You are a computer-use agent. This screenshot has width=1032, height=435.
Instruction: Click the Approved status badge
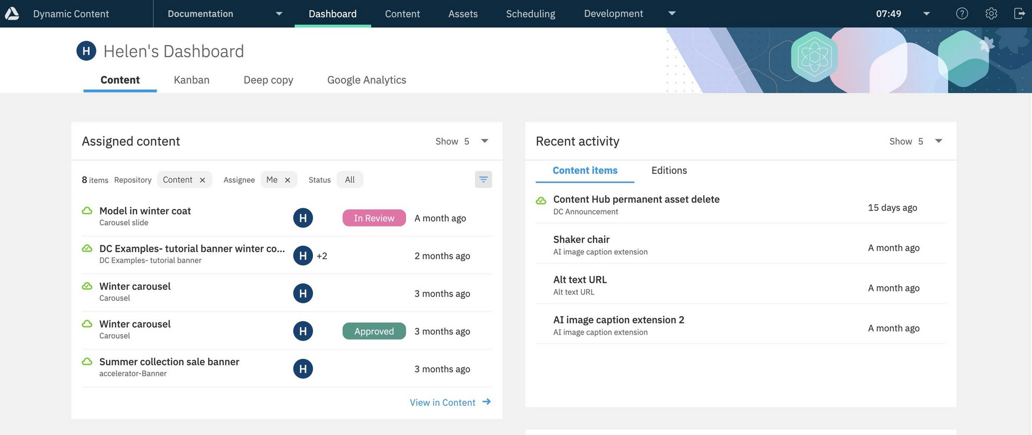pyautogui.click(x=374, y=331)
